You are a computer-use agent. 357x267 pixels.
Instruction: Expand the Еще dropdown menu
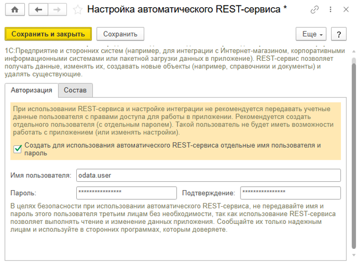[x=311, y=34]
